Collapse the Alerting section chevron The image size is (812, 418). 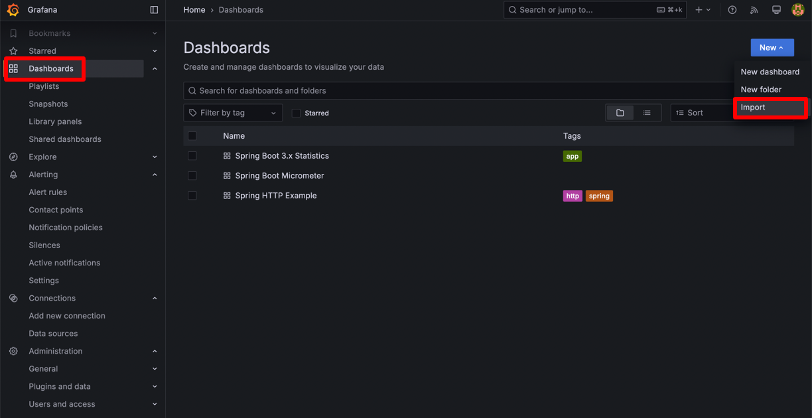point(155,174)
